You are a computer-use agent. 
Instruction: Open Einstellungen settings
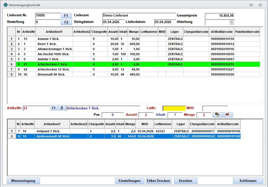click(x=130, y=181)
